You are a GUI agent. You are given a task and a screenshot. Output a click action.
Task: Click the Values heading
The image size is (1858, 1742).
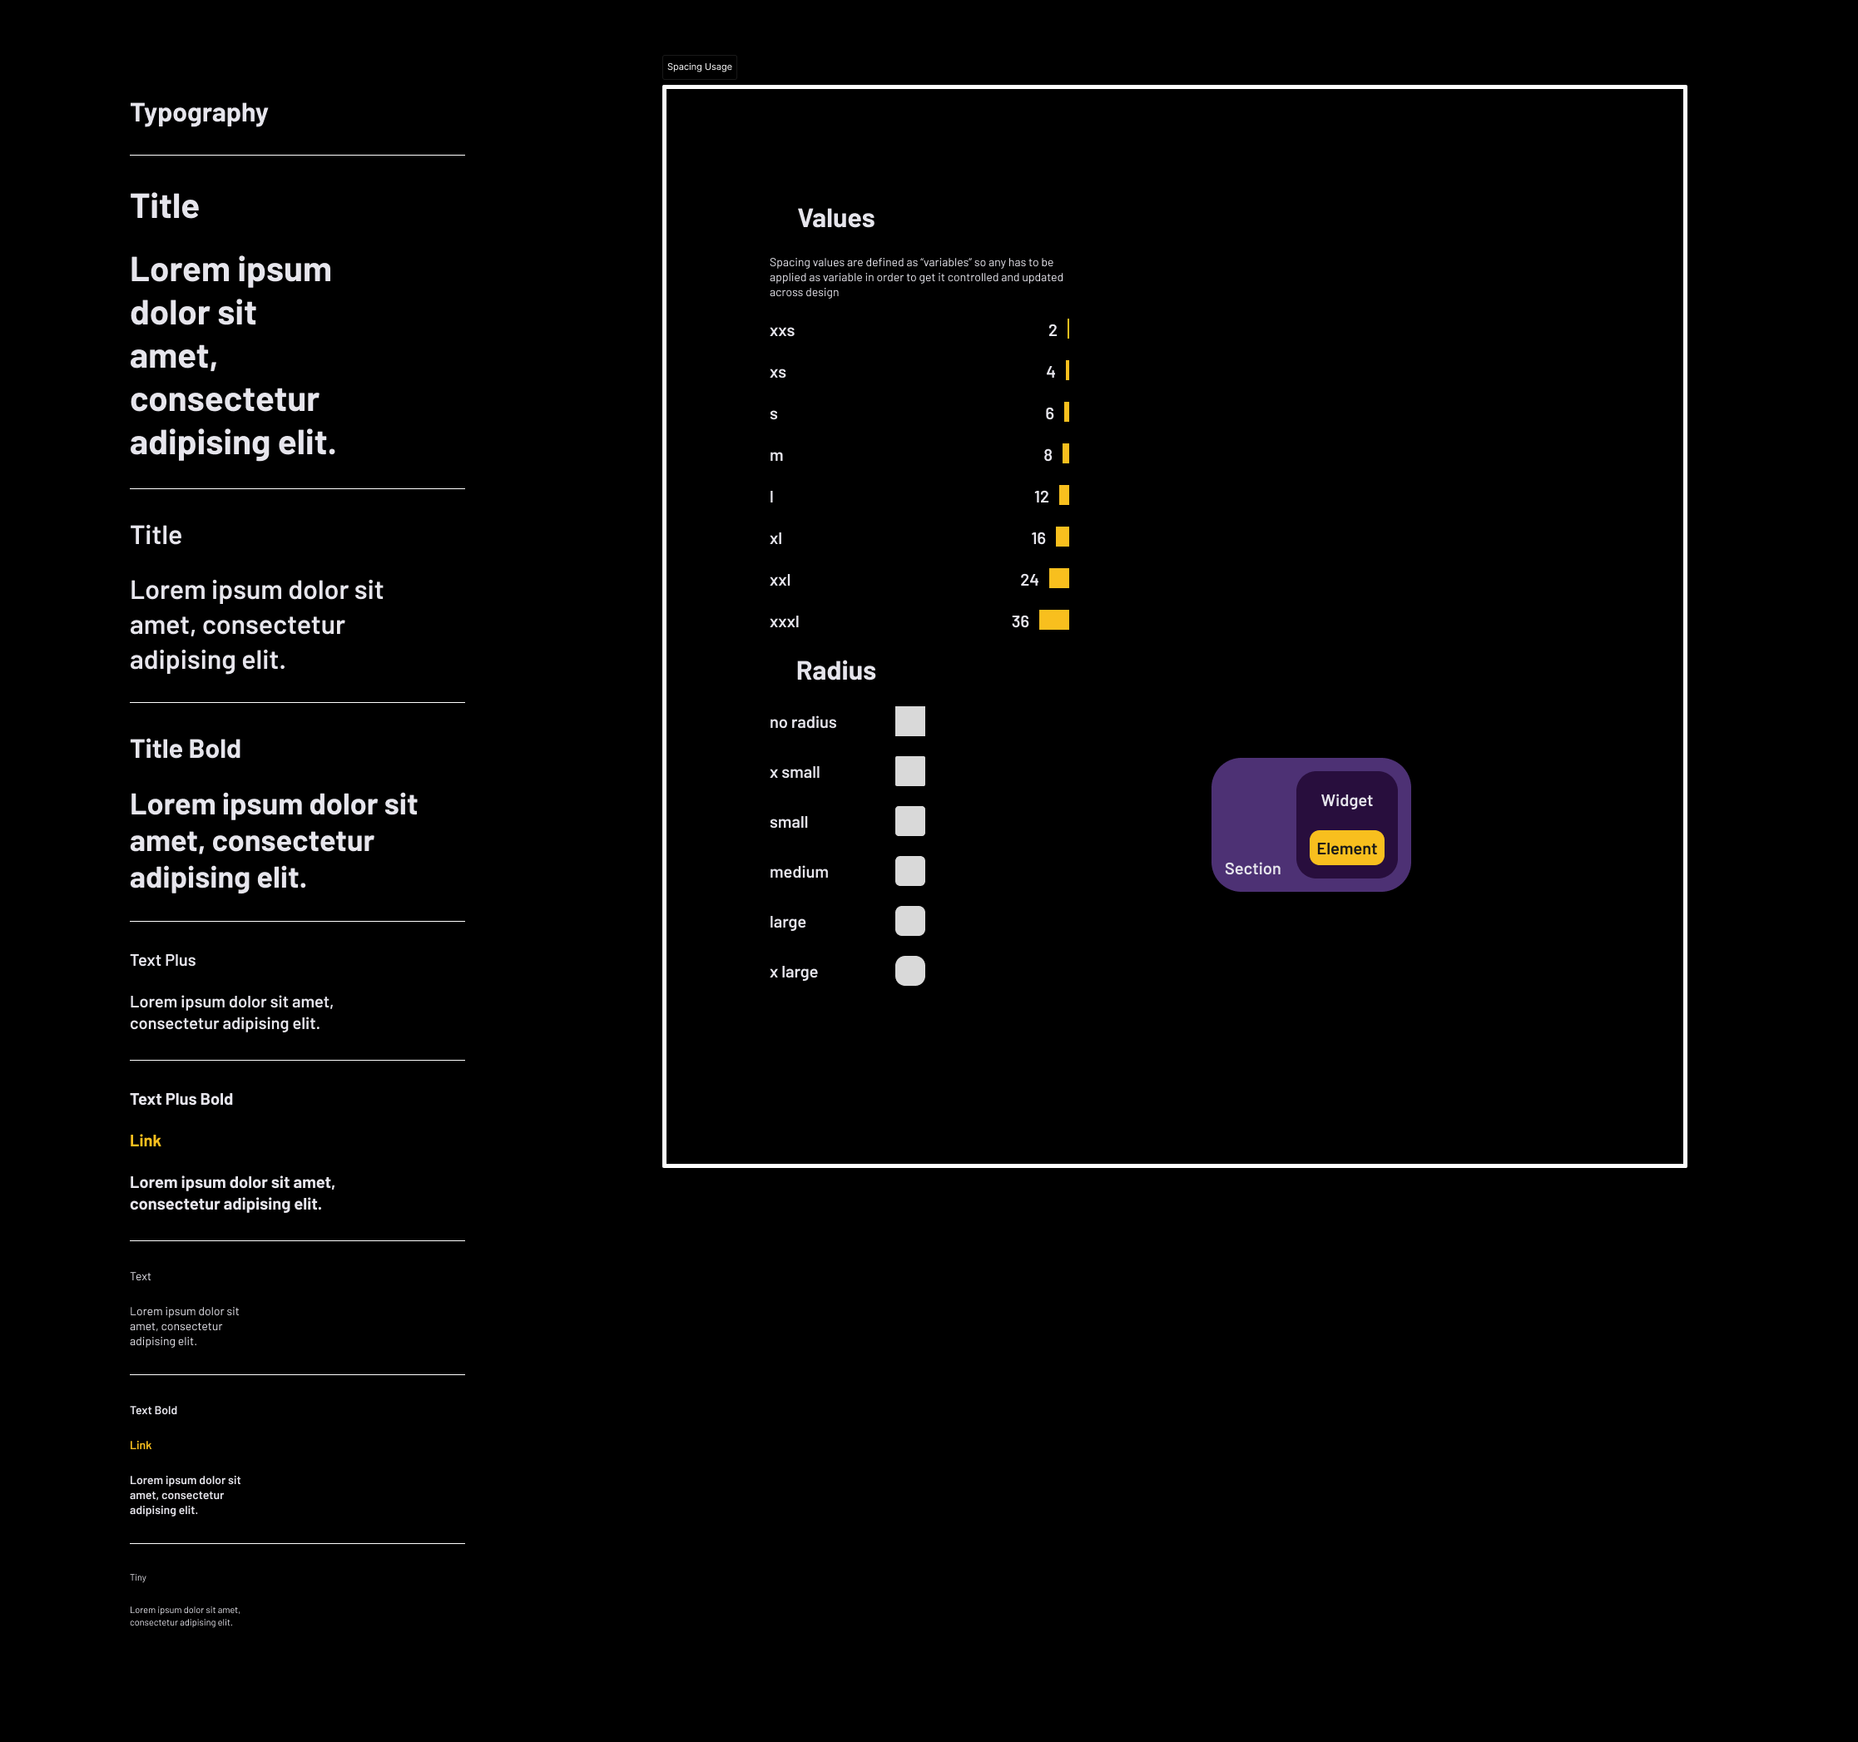(x=835, y=219)
